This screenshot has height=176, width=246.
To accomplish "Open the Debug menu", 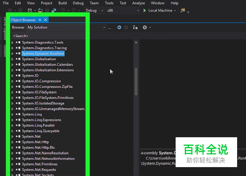I will pyautogui.click(x=78, y=3).
